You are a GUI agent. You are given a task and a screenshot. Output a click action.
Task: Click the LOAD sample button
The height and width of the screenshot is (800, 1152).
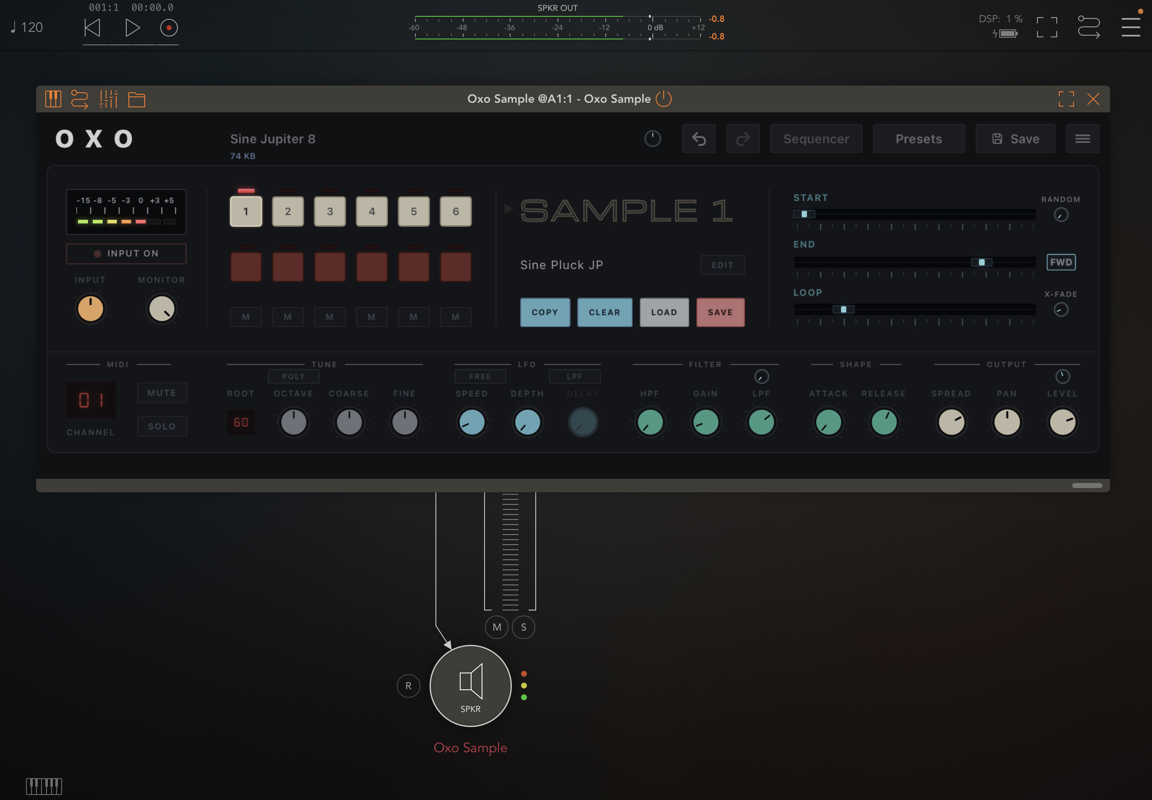(x=664, y=312)
